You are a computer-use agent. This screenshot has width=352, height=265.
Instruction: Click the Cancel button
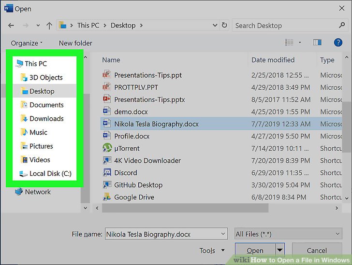pyautogui.click(x=317, y=250)
